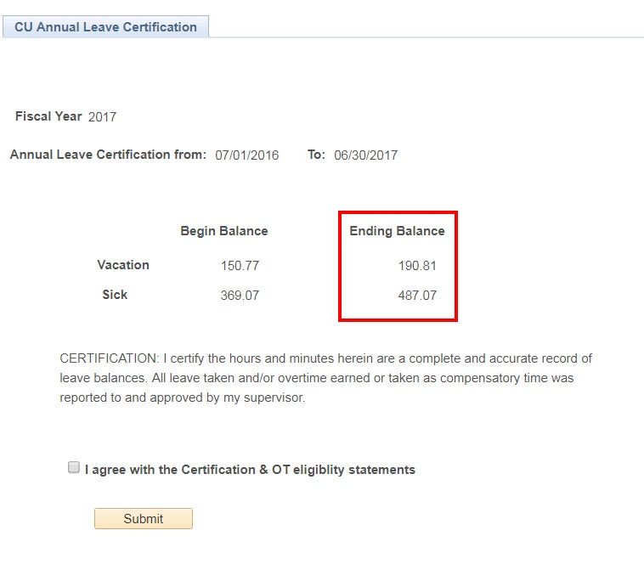The image size is (644, 564).
Task: Click the Begin Balance column header
Action: (224, 231)
